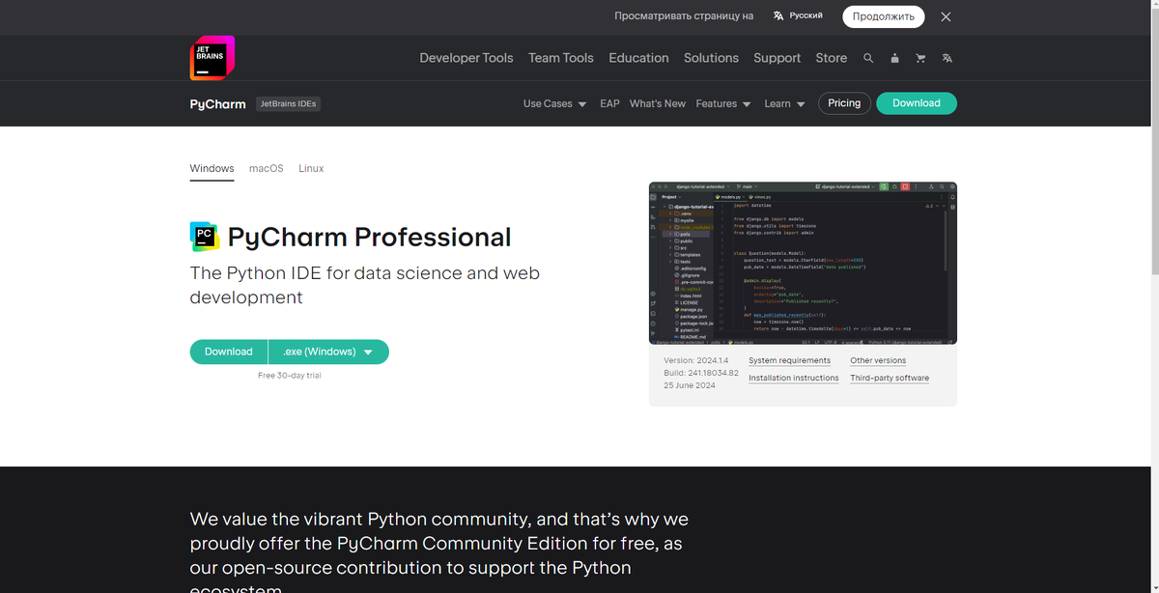The width and height of the screenshot is (1159, 593).
Task: Click the language selector icon in header
Action: click(947, 58)
